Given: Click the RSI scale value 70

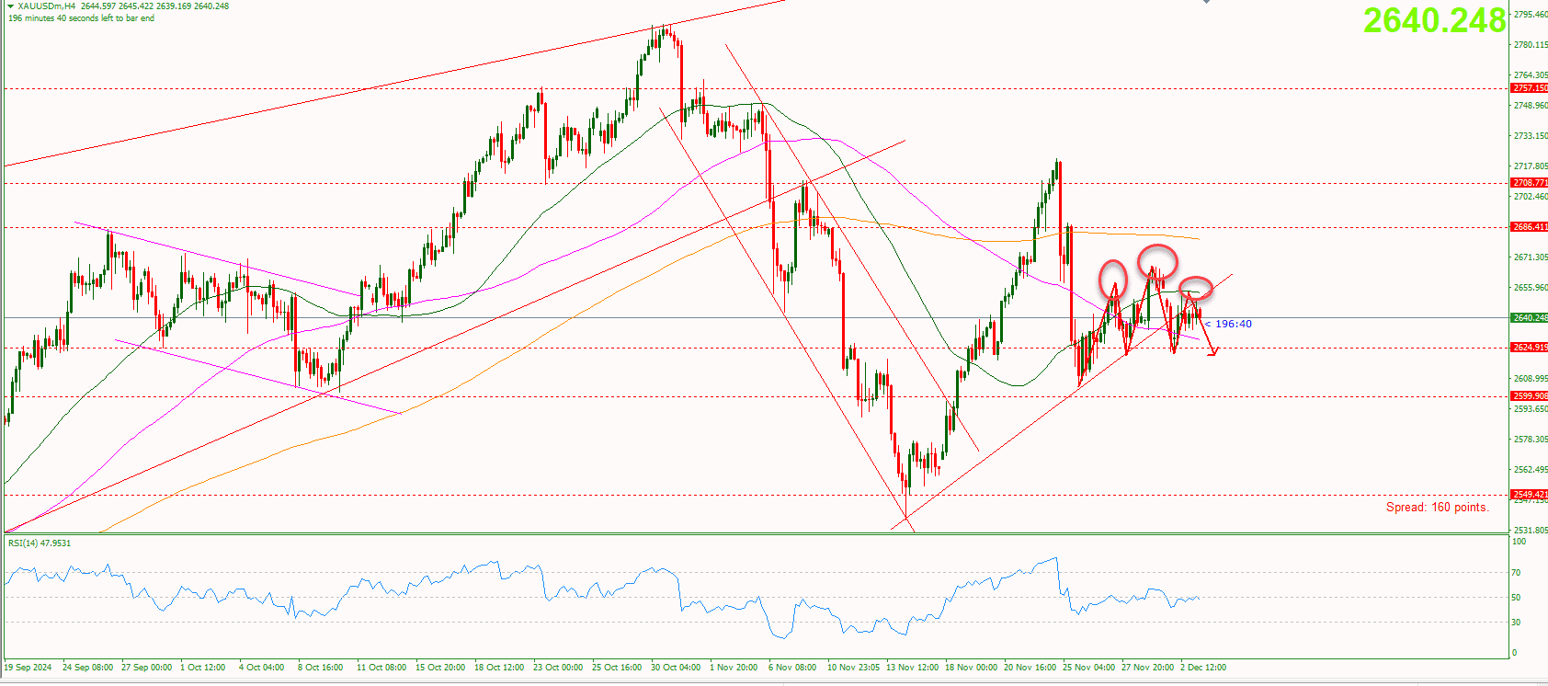Looking at the screenshot, I should coord(1517,573).
